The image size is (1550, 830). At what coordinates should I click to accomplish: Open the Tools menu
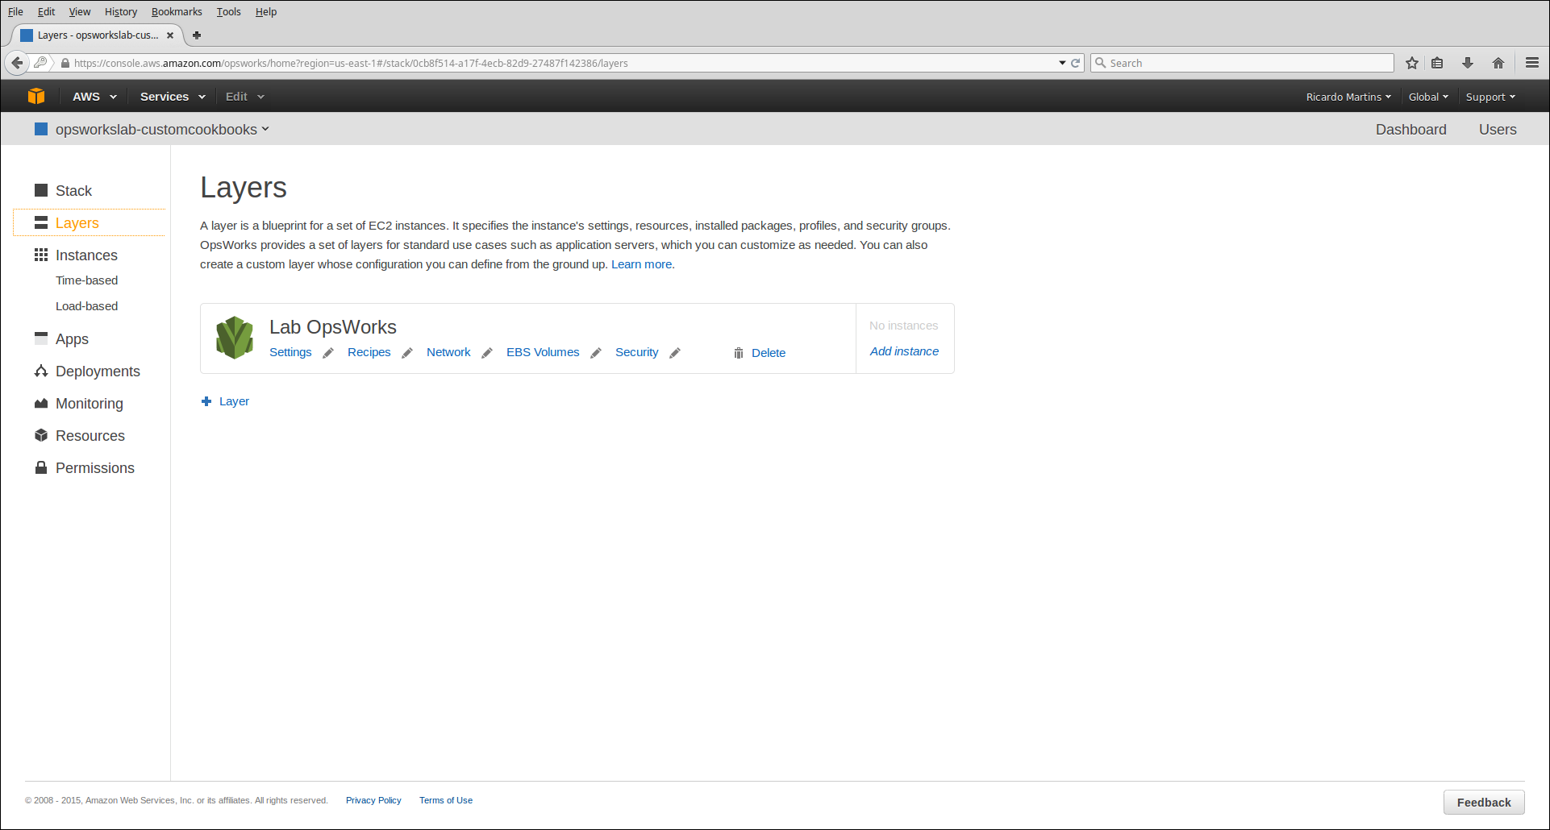[228, 12]
